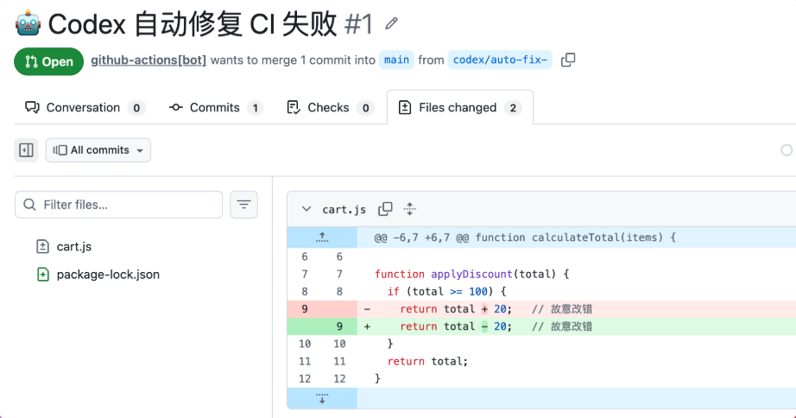
Task: Click the cart.js modified file icon
Action: click(42, 247)
